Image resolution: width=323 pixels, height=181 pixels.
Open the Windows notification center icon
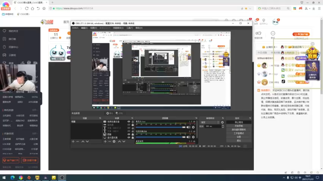click(317, 177)
